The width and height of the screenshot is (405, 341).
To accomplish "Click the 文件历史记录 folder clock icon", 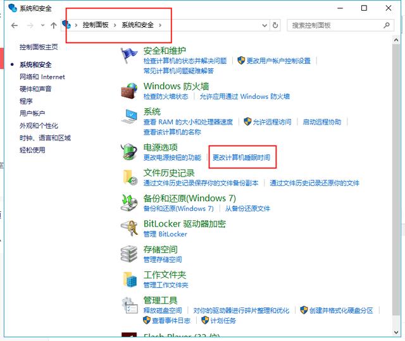I will tap(130, 177).
